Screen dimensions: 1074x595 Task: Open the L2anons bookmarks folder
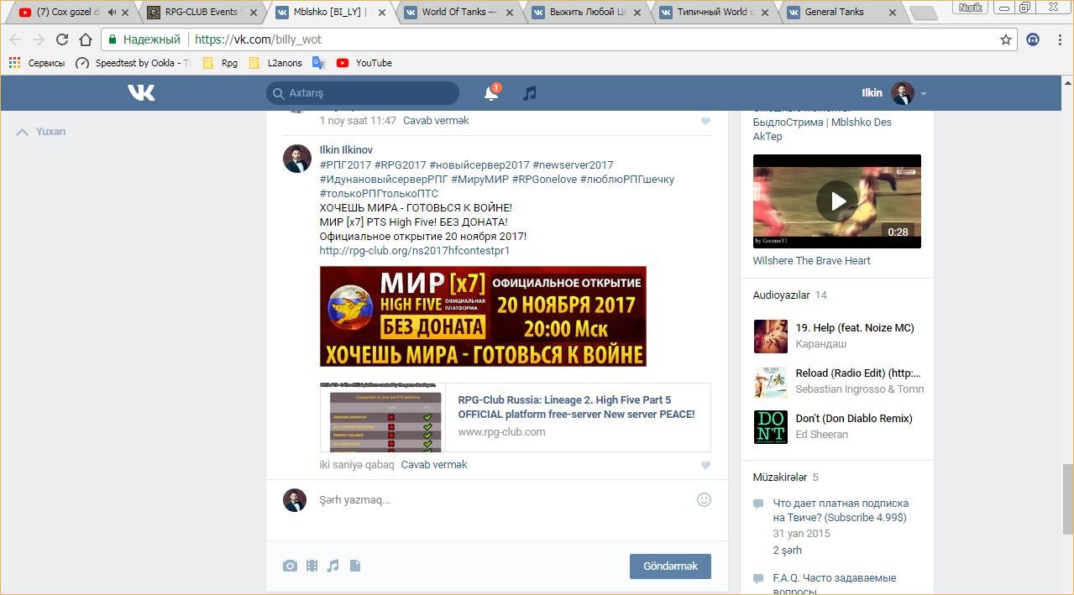(275, 63)
